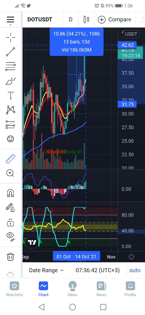Tap the Compare symbol button
The height and width of the screenshot is (315, 145).
click(114, 19)
